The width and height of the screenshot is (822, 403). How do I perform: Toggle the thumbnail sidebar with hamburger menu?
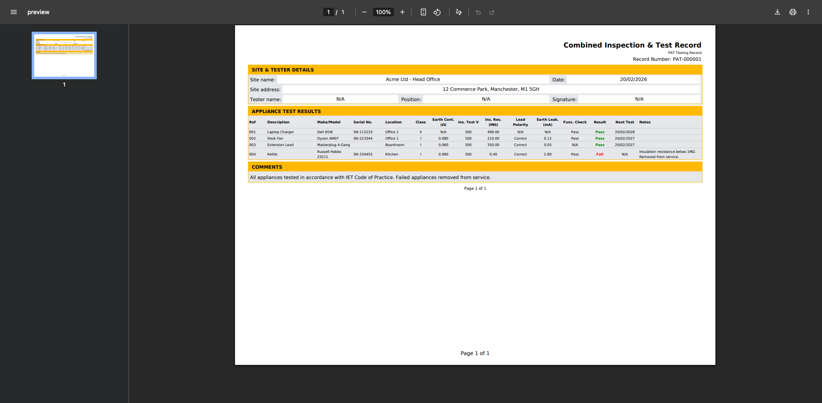point(14,12)
